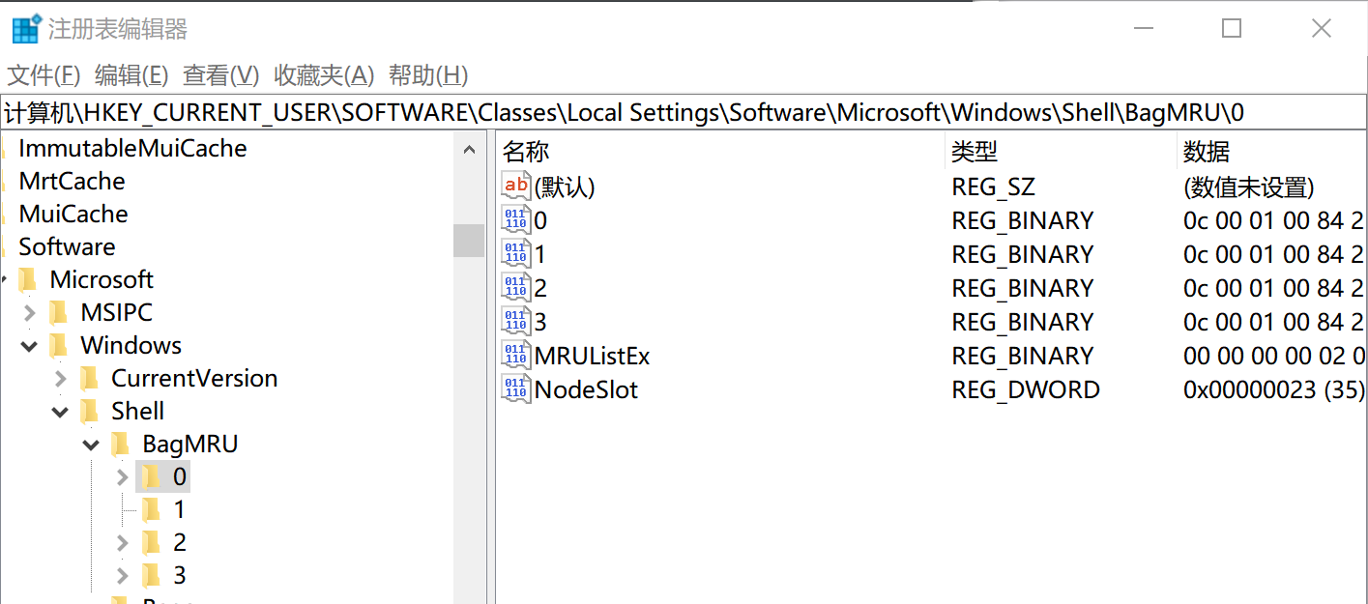Click the binary icon of value 0
Image resolution: width=1368 pixels, height=604 pixels.
(x=516, y=220)
